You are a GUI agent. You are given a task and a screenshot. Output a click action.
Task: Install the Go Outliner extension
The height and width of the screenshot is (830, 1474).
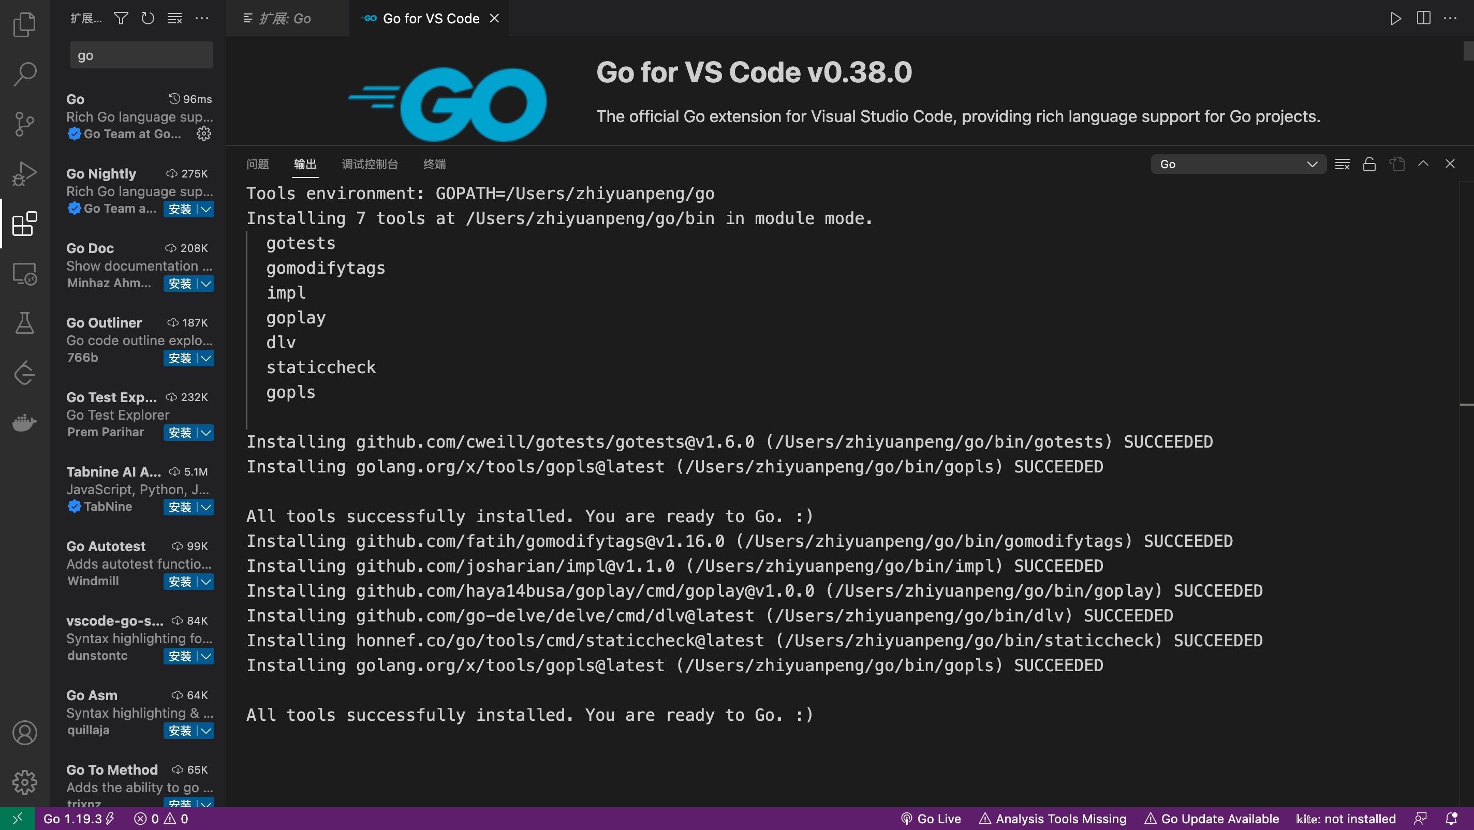pos(180,358)
